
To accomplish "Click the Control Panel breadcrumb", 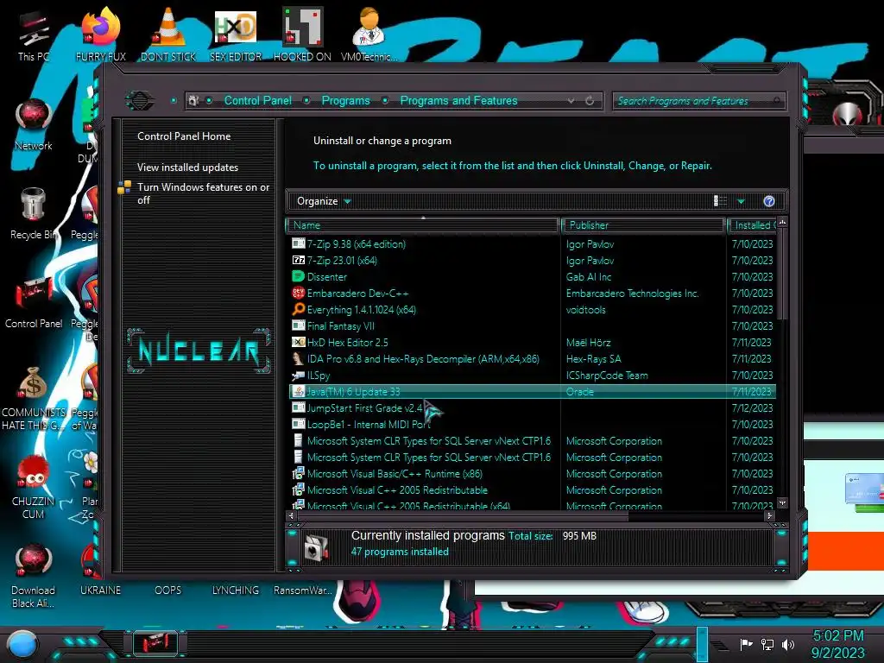I will [x=257, y=100].
